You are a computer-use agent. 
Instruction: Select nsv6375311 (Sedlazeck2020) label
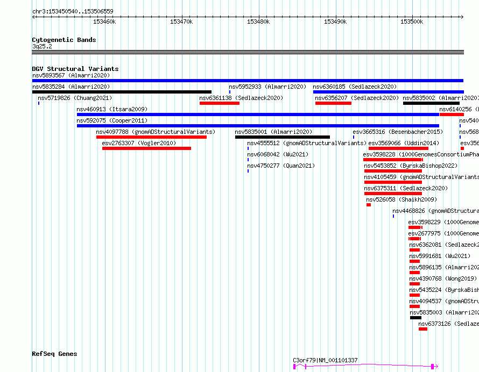406,188
